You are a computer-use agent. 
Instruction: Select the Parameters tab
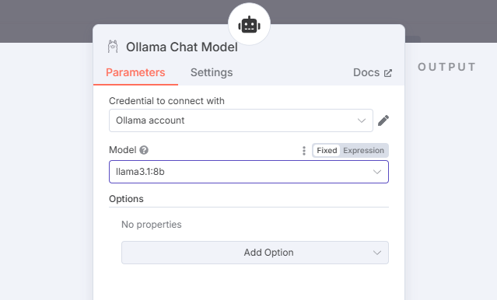(135, 72)
